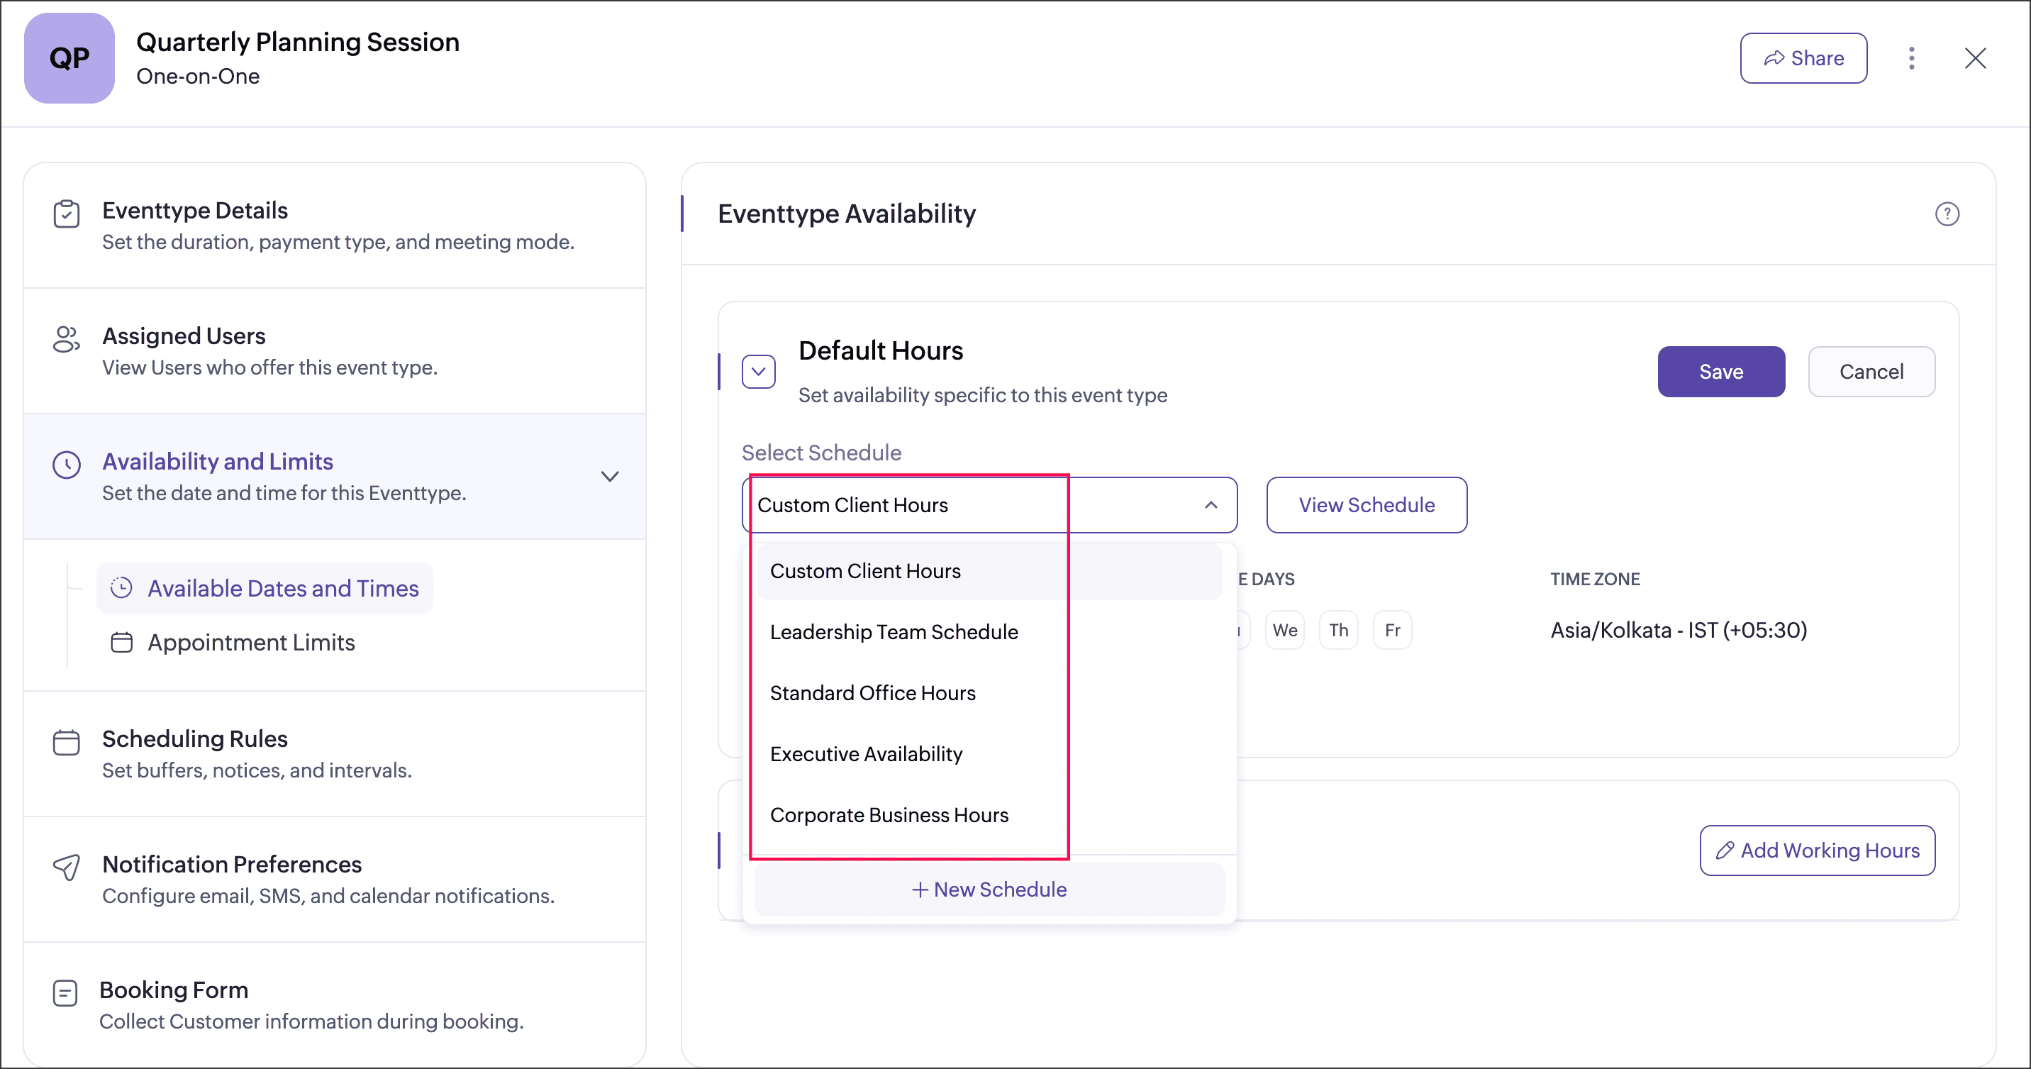Toggle the Thursday day chip
The image size is (2031, 1069).
point(1338,631)
